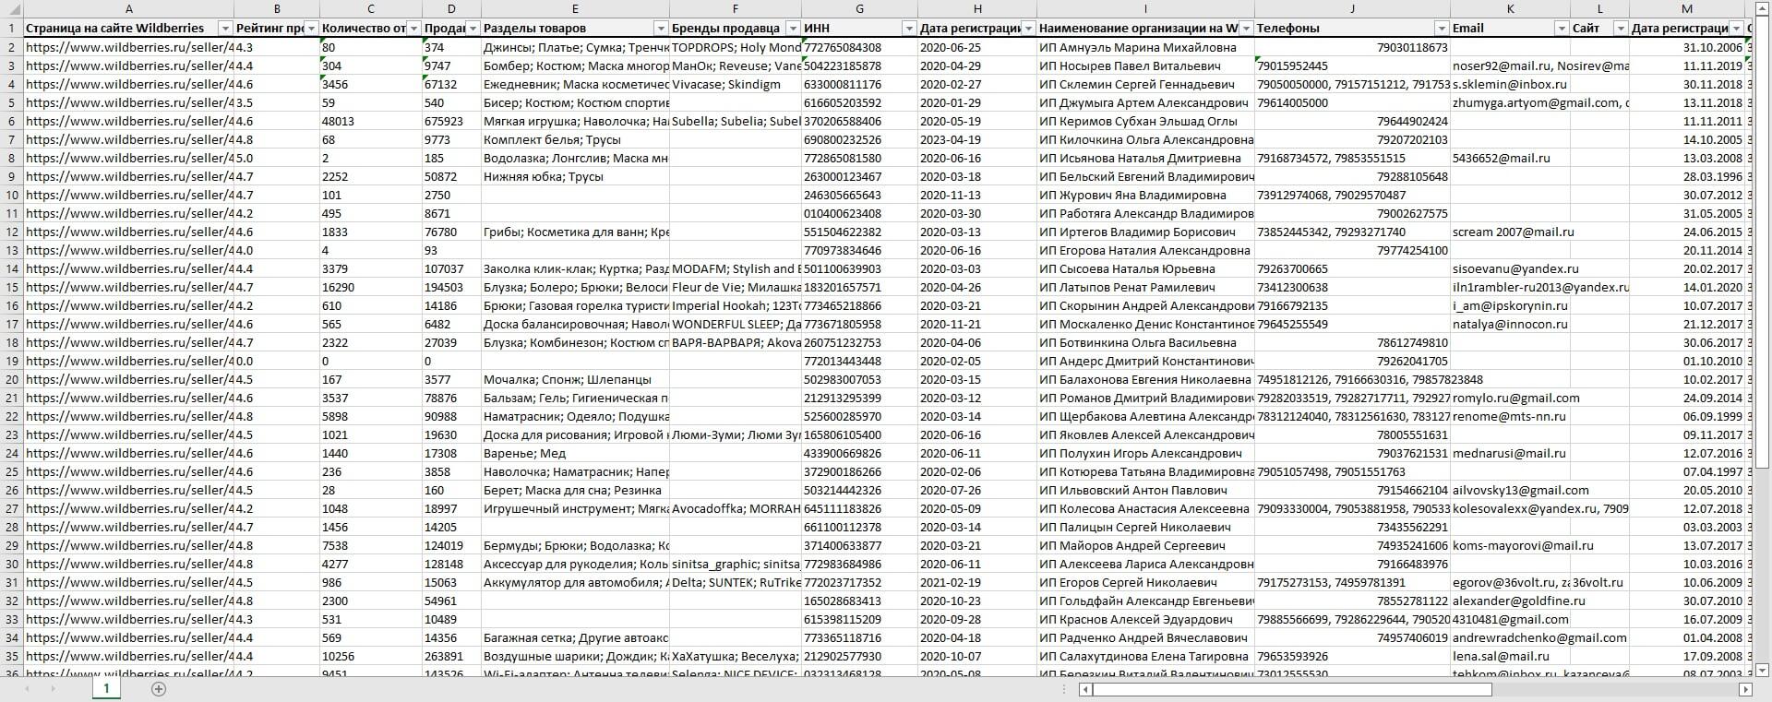Select email cell 5436652@mail.ru

coord(1510,158)
